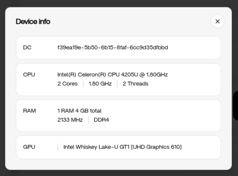Click the DDR4 memory type
The width and height of the screenshot is (238, 176).
(x=101, y=120)
